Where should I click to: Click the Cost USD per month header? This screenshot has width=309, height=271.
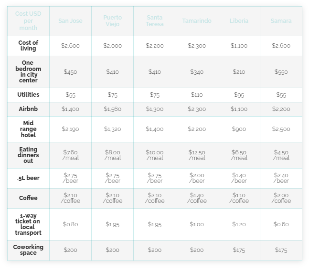tap(28, 21)
